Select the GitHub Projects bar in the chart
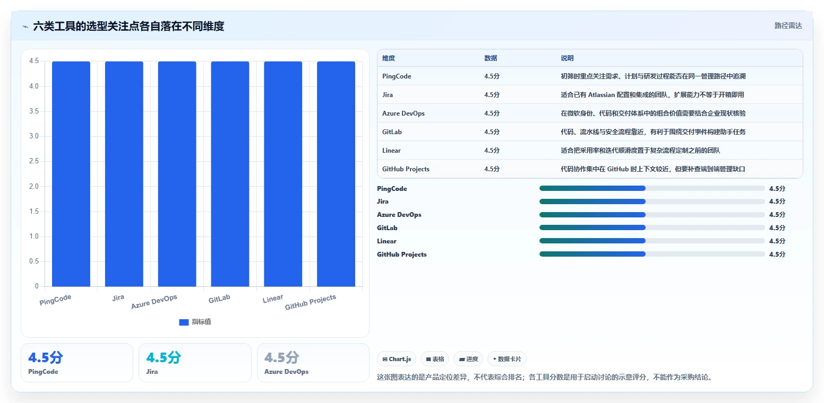824x403 pixels. [x=336, y=174]
